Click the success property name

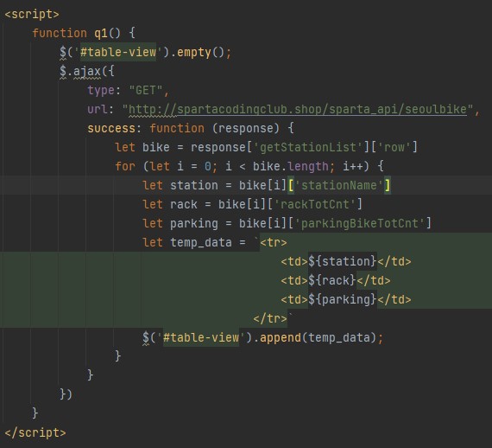point(111,129)
